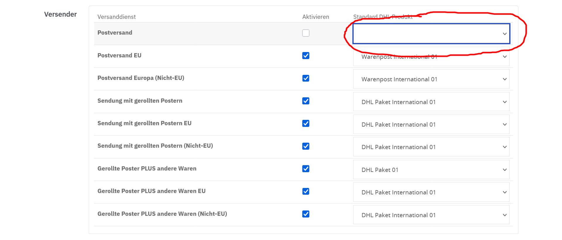
Task: Toggle Gerollte Poster PLUS andere Waren EU
Action: (306, 191)
